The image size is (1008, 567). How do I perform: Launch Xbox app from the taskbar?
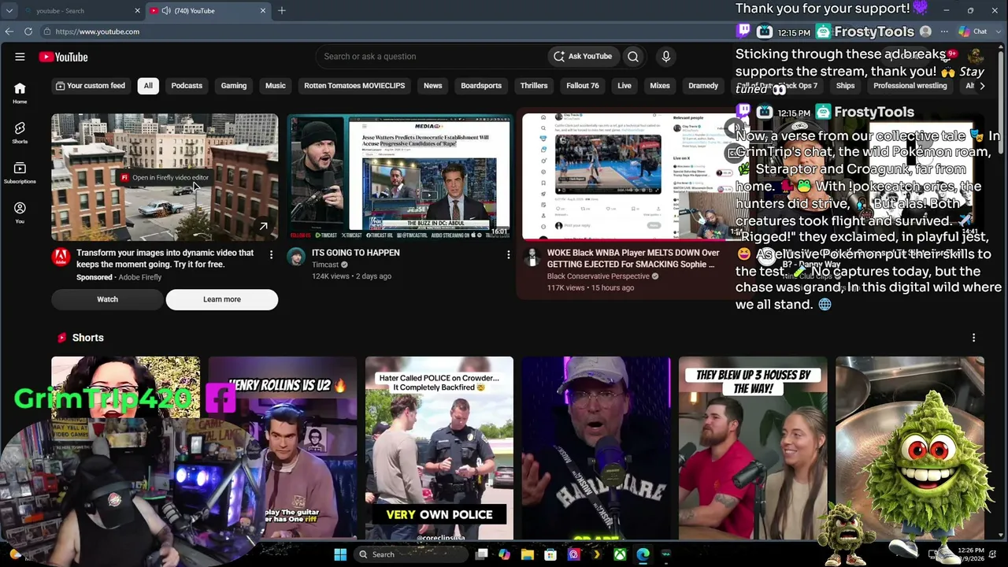(x=621, y=554)
